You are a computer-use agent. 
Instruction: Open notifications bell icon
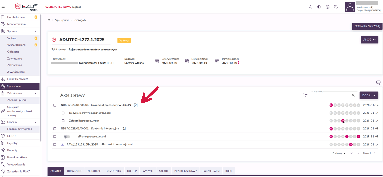[336, 7]
